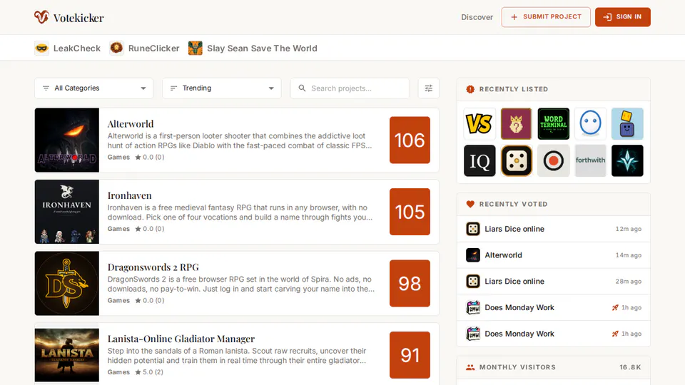Click the Games category tag under Ironhaven
685x385 pixels.
pos(118,229)
